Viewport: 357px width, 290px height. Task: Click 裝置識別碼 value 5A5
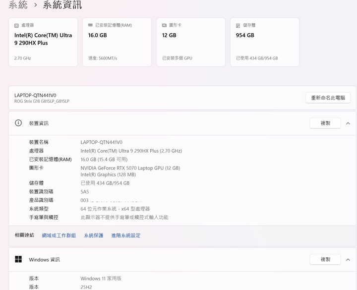pyautogui.click(x=85, y=192)
